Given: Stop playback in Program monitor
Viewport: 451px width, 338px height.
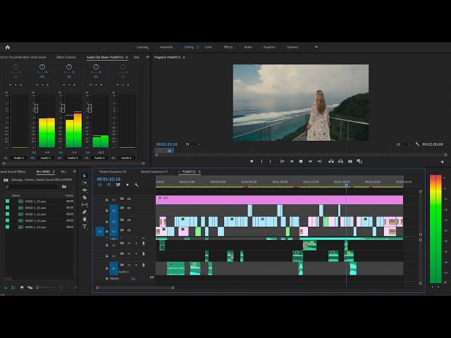Looking at the screenshot, I should point(301,161).
